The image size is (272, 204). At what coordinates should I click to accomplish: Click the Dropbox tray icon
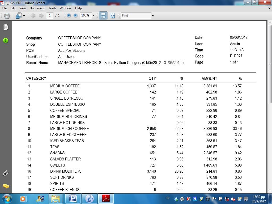coord(176,199)
